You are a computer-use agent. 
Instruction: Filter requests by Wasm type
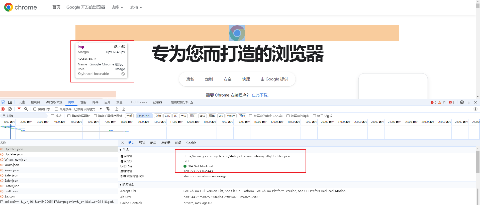click(231, 116)
